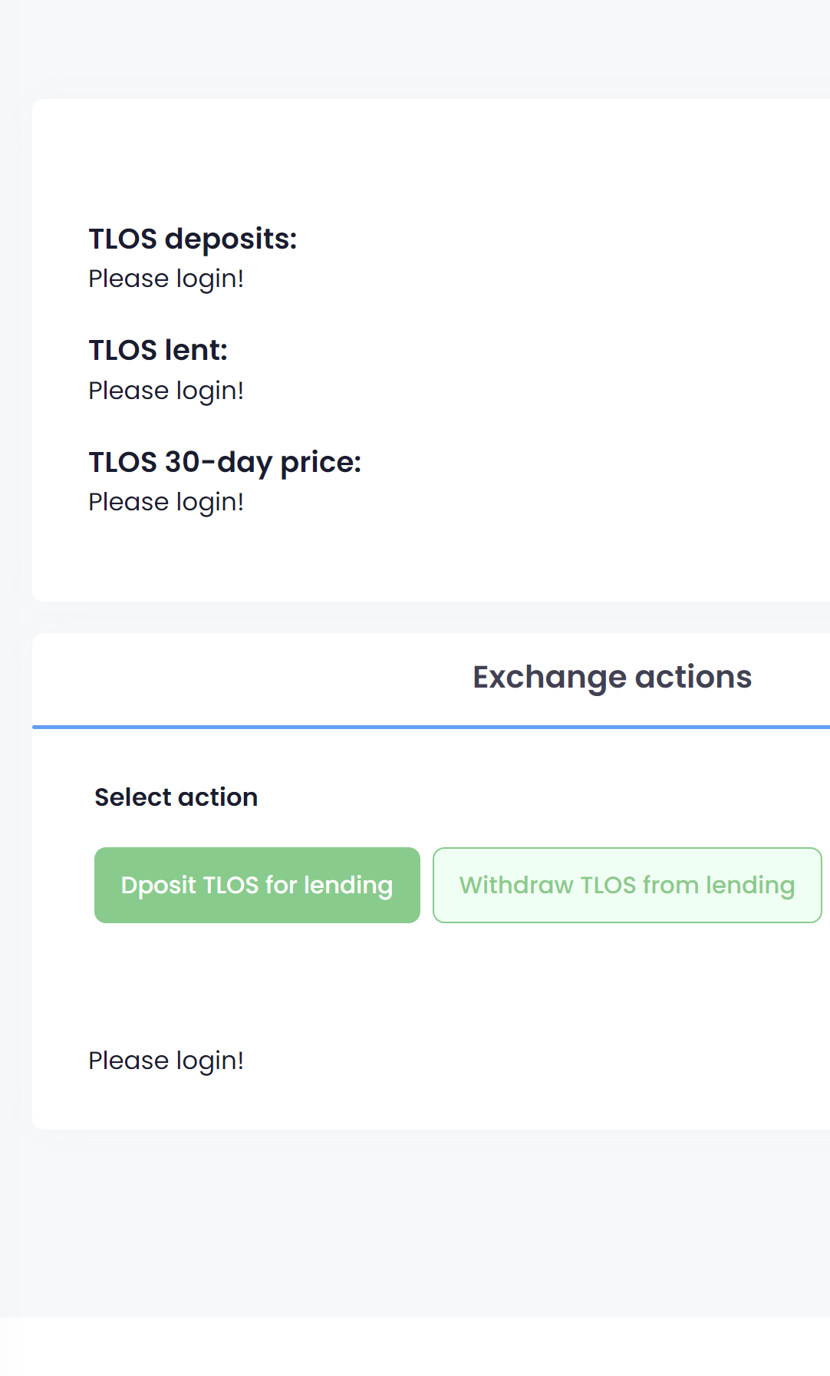Click the TLOS deposits heading
Viewport: 830px width, 1376px height.
193,239
